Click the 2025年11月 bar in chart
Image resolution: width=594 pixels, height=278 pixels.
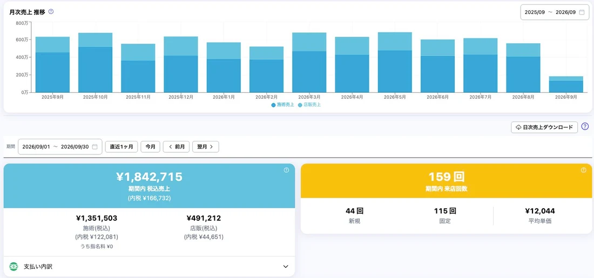(138, 68)
